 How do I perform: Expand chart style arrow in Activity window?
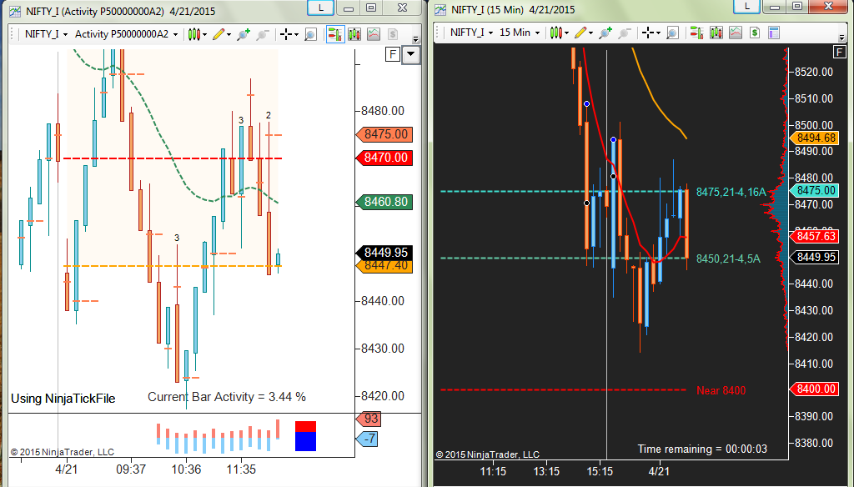[204, 35]
